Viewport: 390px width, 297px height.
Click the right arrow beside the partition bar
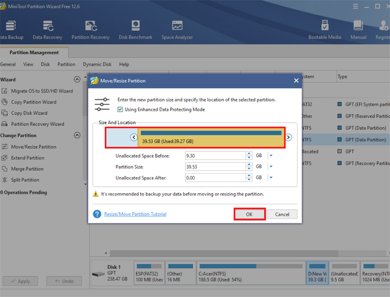289,138
